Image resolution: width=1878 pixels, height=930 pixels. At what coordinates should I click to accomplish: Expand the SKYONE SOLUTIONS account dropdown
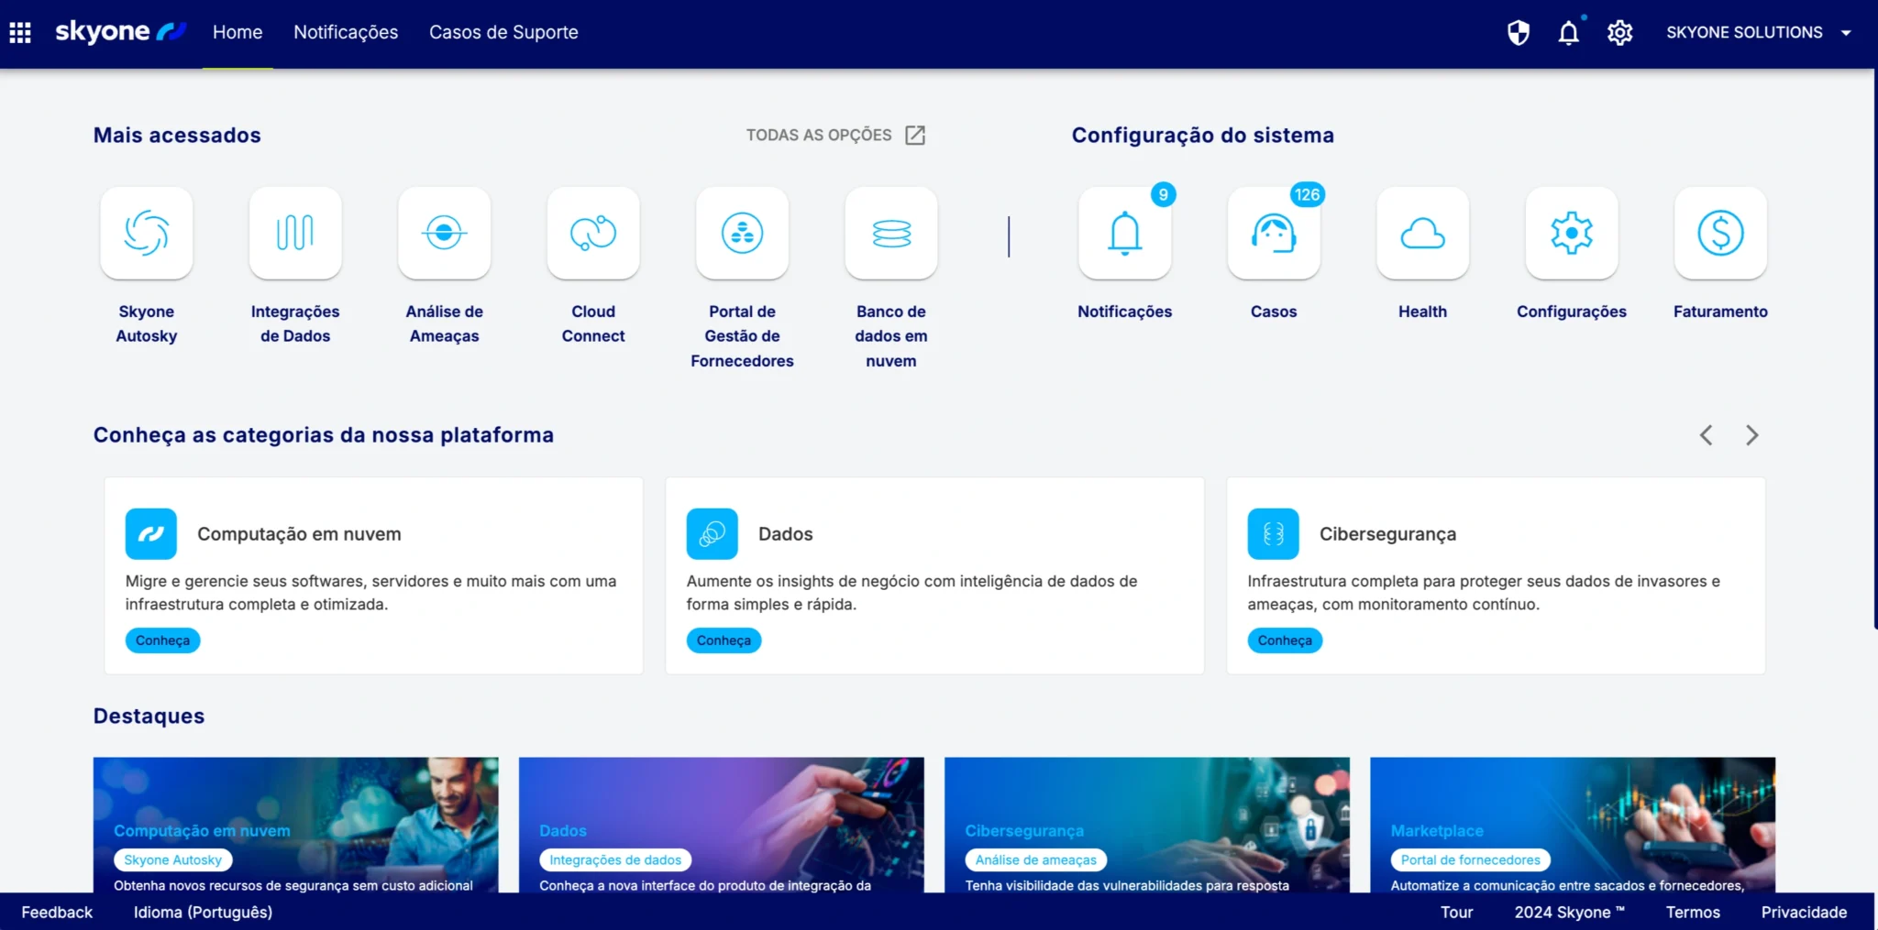tap(1758, 33)
